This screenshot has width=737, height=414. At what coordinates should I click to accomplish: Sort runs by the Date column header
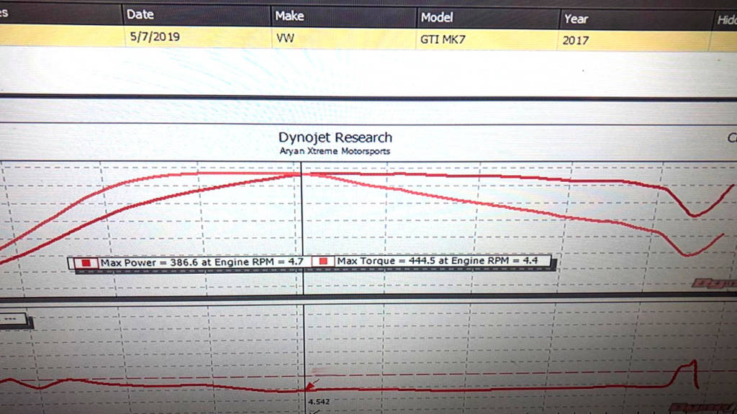click(x=140, y=14)
